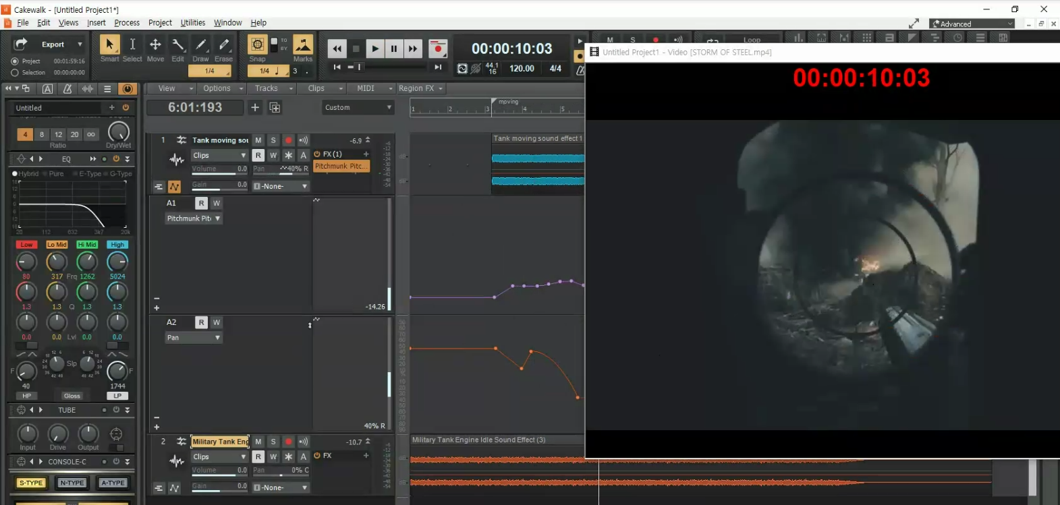Screen dimensions: 1060x505
Task: Select the Project export radio button
Action: pyautogui.click(x=15, y=61)
